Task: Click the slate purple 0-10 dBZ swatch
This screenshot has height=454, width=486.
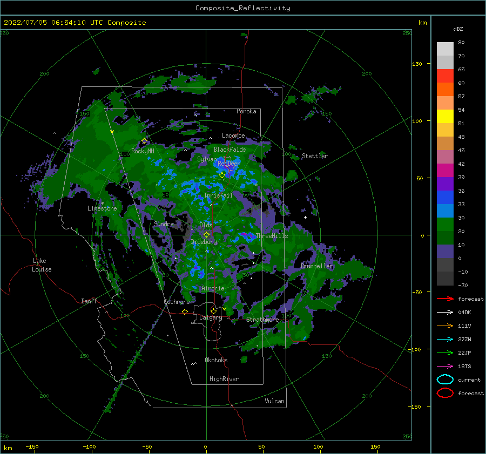Action: pos(445,252)
